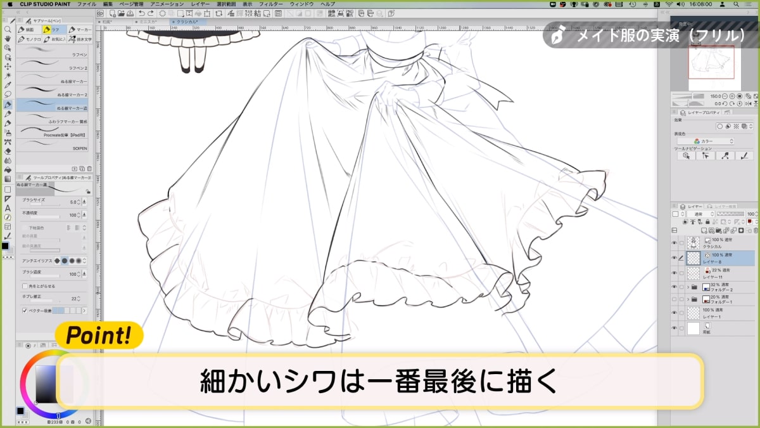Open the Apple menu
760x428 pixels.
tap(10, 4)
